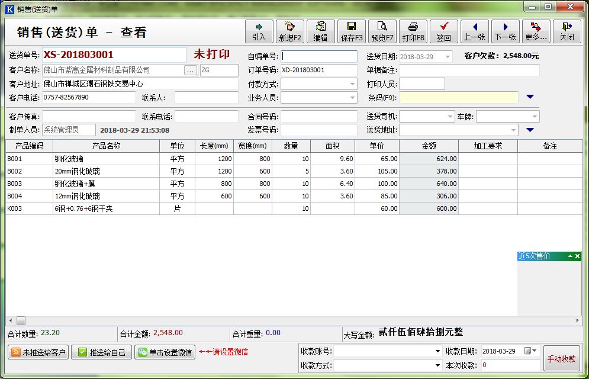This screenshot has width=589, height=379.
Task: Click 单击设置微信 button
Action: pos(165,352)
